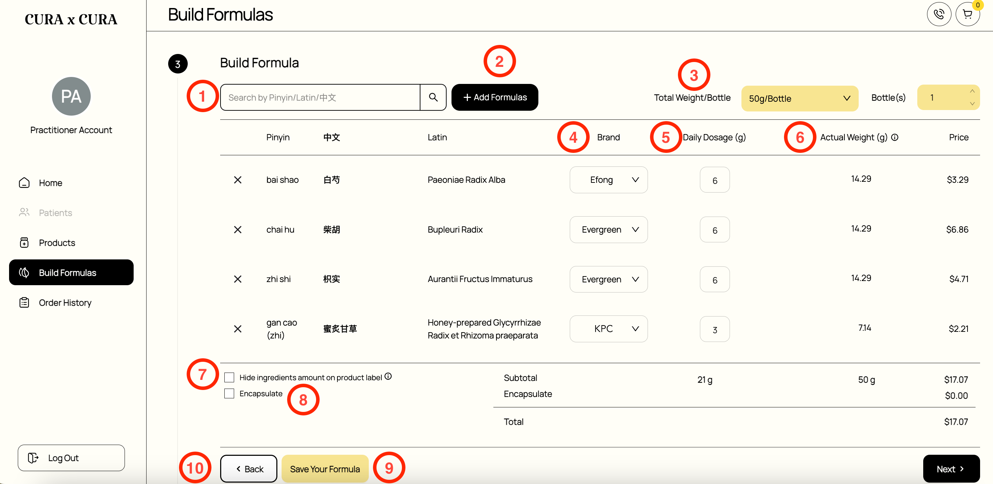This screenshot has height=484, width=993.
Task: Open Products in sidebar
Action: pos(71,242)
